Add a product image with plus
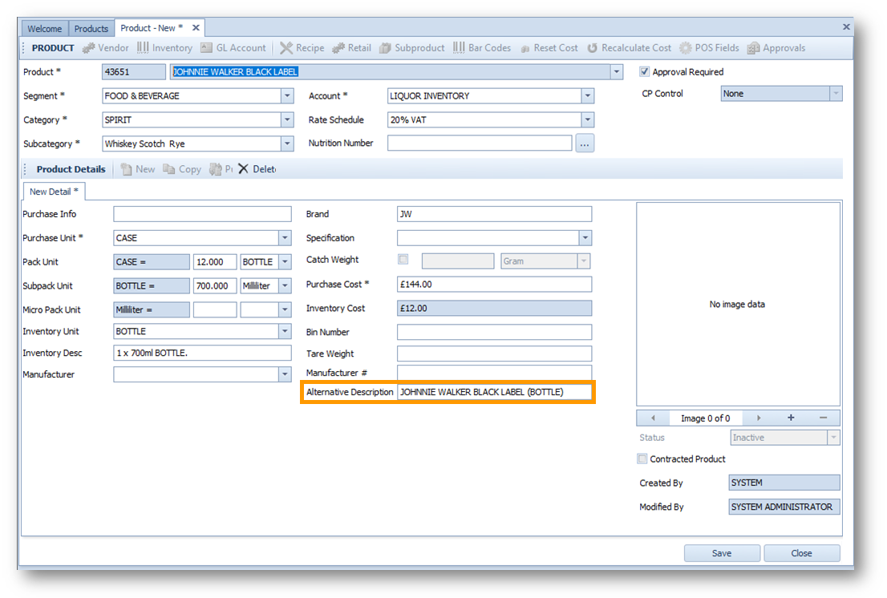Viewport: 887px width, 598px height. tap(791, 418)
